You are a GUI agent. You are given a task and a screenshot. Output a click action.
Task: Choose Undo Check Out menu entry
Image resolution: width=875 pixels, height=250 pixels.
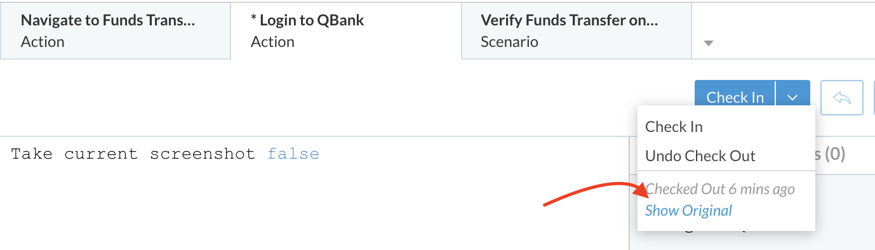click(700, 155)
